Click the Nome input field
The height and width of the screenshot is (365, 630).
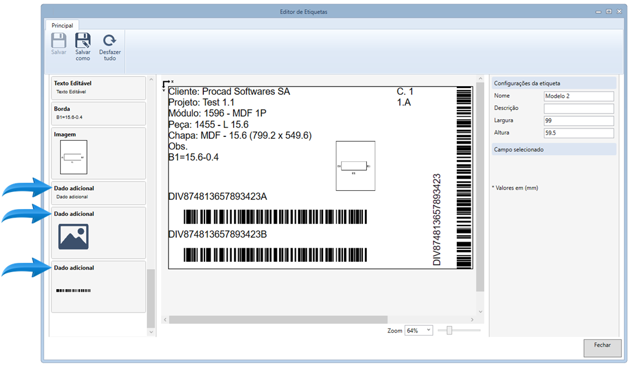pyautogui.click(x=579, y=96)
